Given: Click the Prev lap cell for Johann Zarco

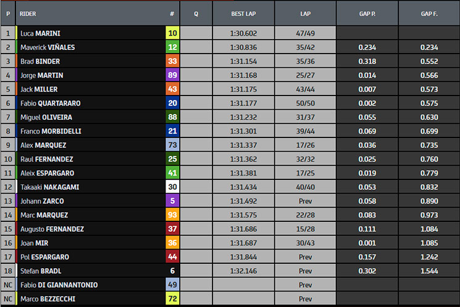Looking at the screenshot, I should tap(306, 201).
